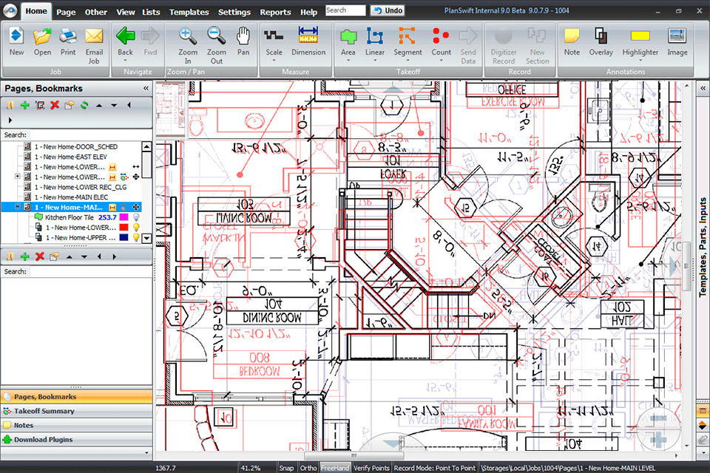The height and width of the screenshot is (473, 710).
Task: Select page 1 - New Home-DOOR_SCHED
Action: coord(75,146)
